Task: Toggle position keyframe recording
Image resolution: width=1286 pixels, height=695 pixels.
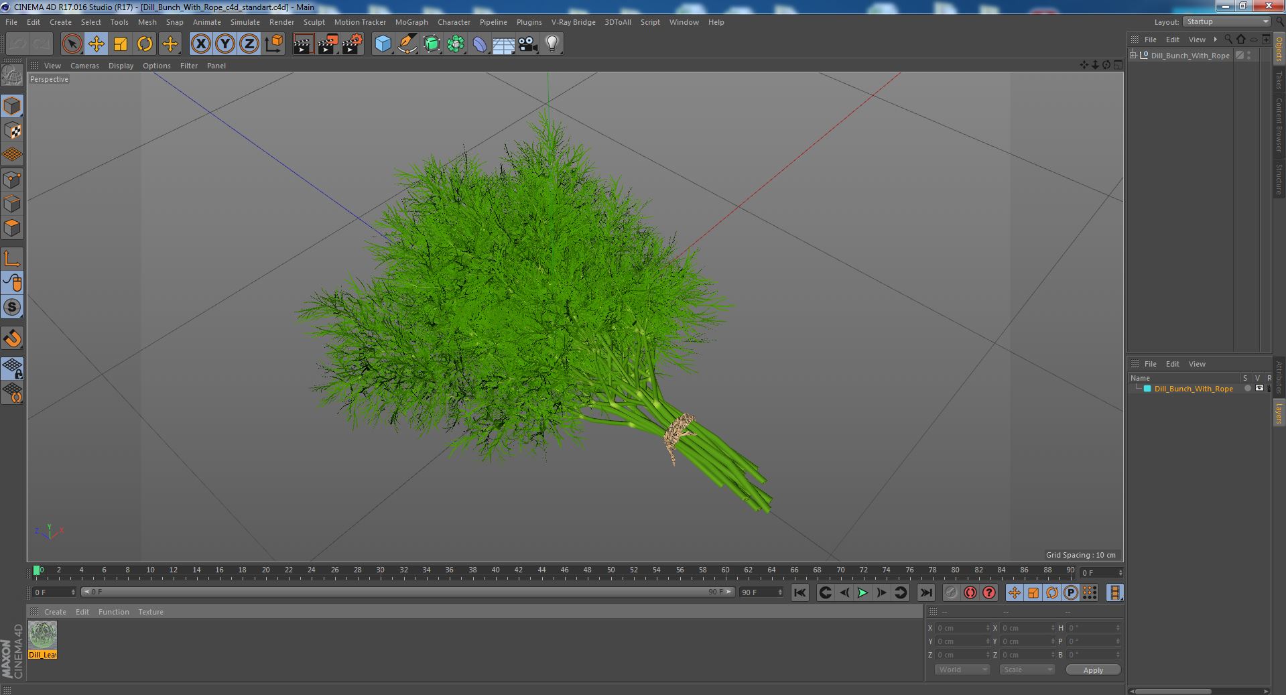Action: point(1015,592)
